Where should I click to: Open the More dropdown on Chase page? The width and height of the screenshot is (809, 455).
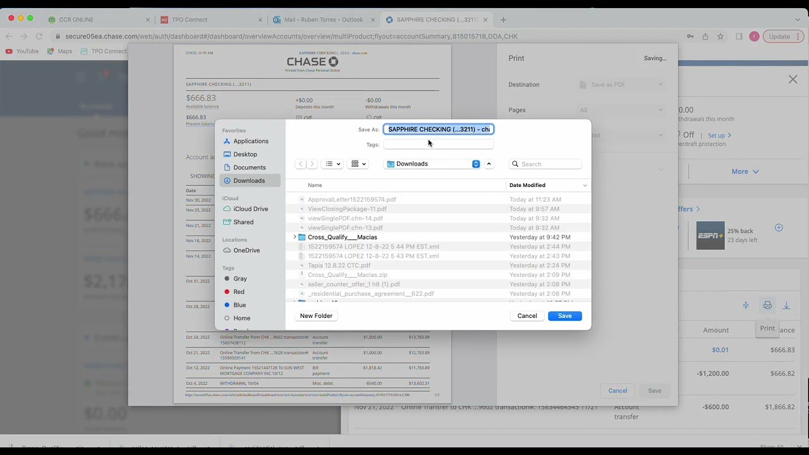pyautogui.click(x=745, y=171)
